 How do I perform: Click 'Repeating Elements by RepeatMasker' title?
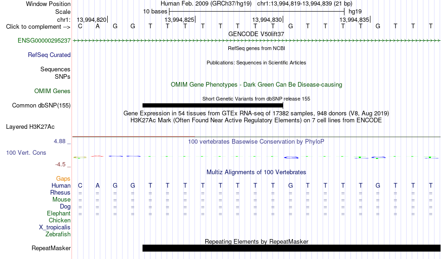(257, 241)
